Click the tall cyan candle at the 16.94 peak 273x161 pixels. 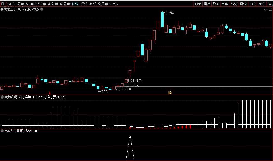pos(162,19)
